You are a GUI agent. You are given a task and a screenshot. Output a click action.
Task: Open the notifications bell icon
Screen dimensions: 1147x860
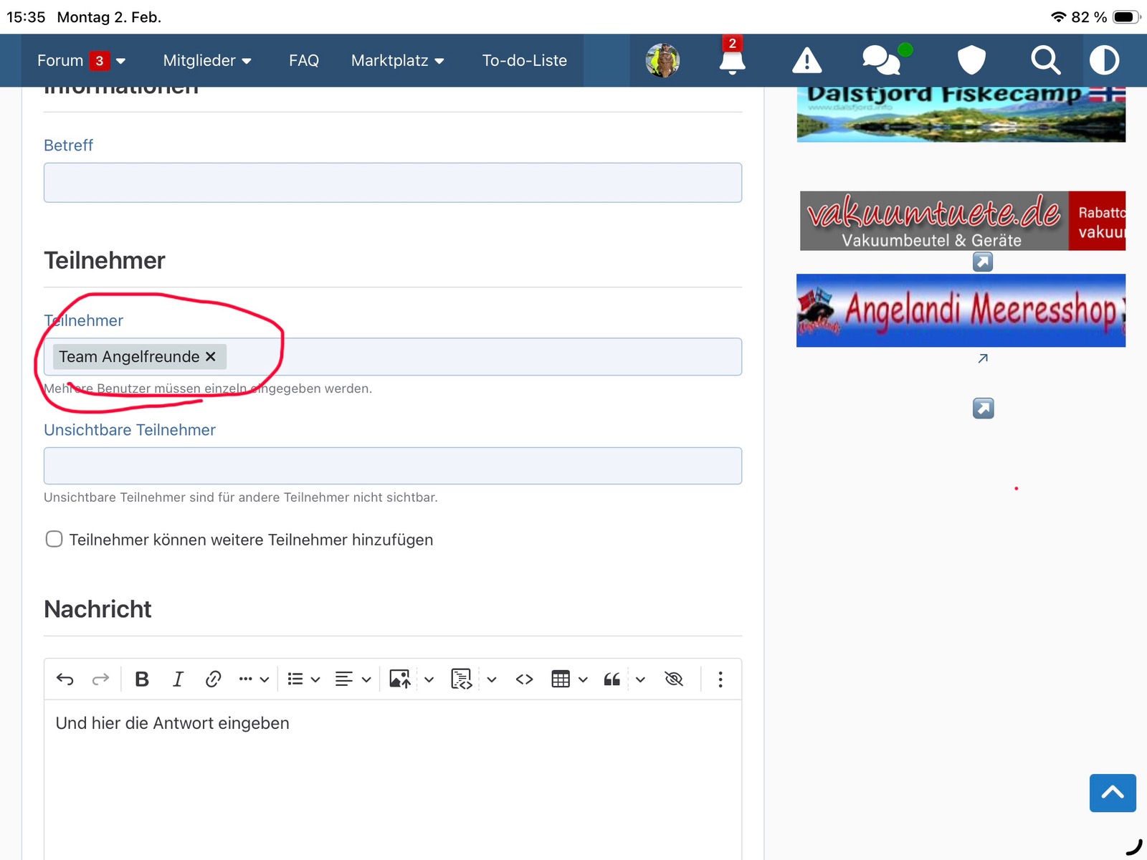732,60
